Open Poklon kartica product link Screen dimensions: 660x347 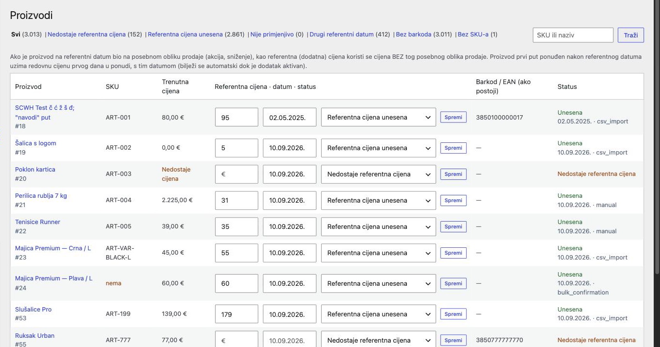click(35, 170)
